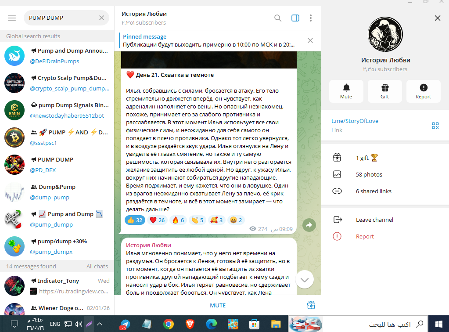Screen dimensions: 449x332
Task: Open Telegram in the taskbar
Action: pyautogui.click(x=125, y=324)
